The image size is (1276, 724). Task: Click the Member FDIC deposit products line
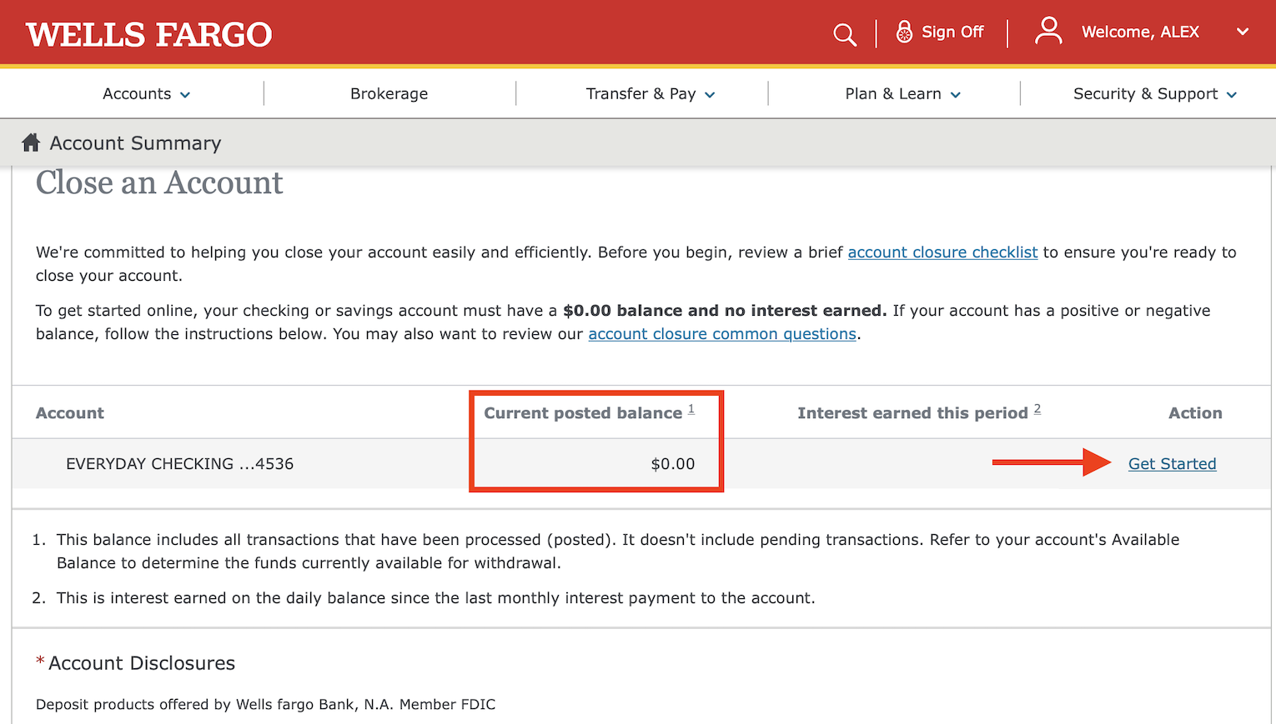point(265,705)
